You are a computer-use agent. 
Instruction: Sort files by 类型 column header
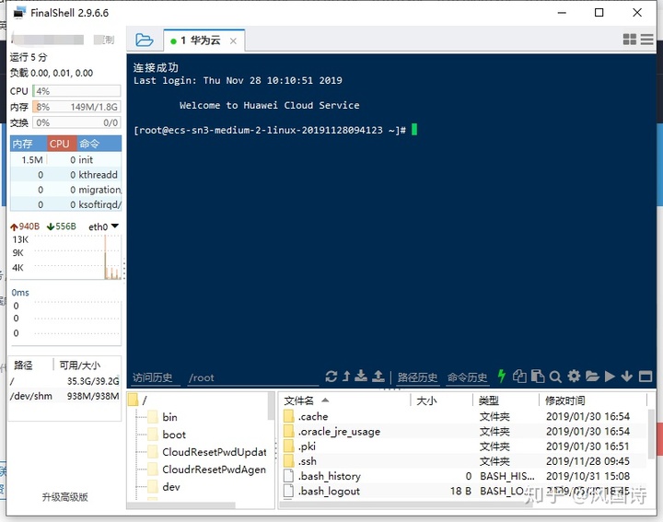click(506, 400)
